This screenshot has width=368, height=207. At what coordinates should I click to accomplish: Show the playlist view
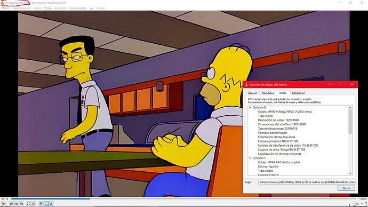tap(41, 204)
